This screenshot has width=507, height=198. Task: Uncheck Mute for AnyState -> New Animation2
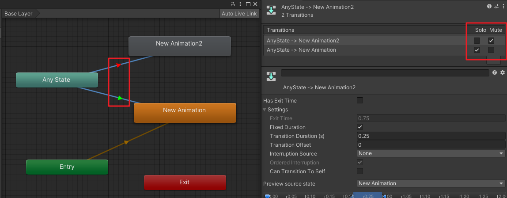[x=491, y=41]
